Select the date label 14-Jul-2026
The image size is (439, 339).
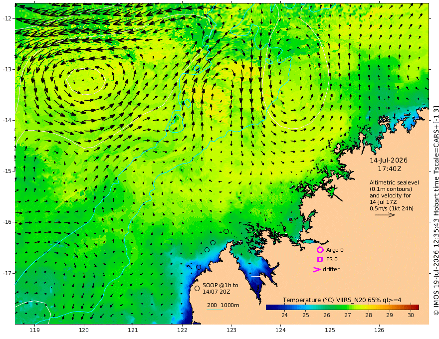(389, 160)
